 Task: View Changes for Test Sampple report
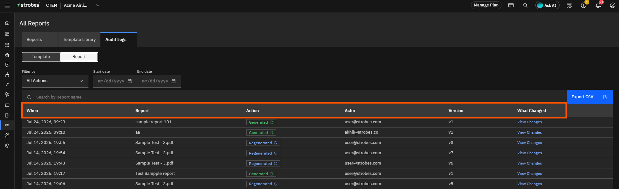pyautogui.click(x=530, y=174)
